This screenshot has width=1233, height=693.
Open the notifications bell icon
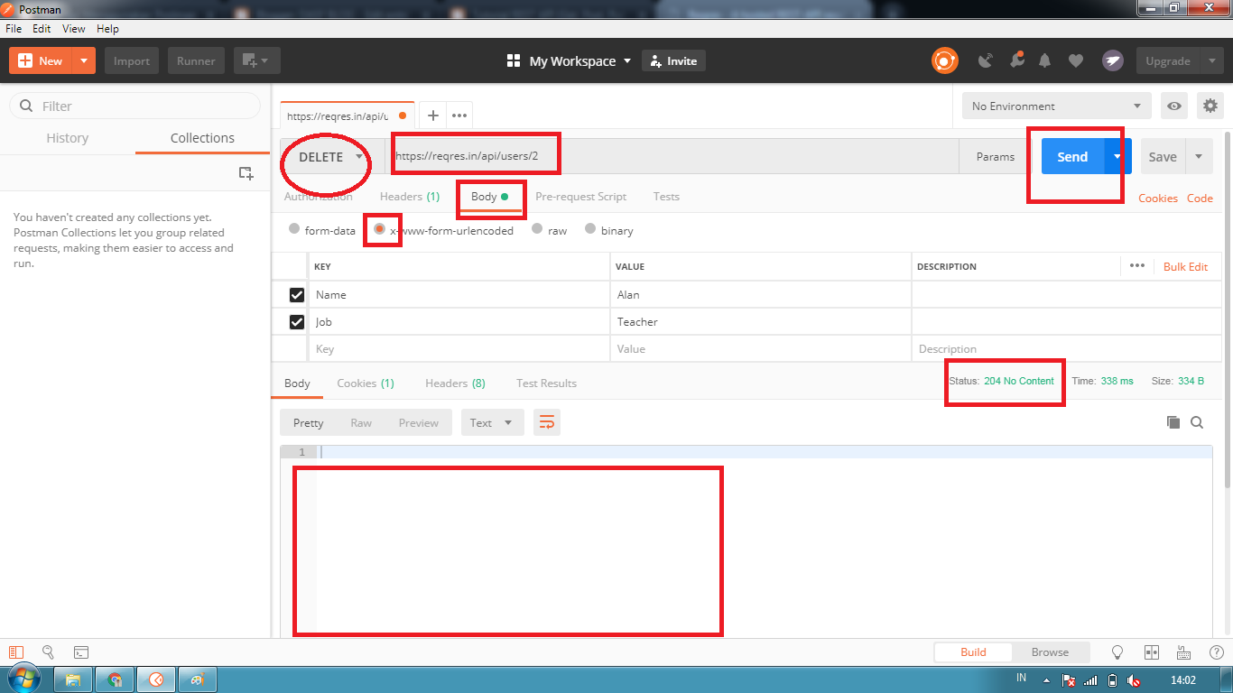[x=1045, y=60]
